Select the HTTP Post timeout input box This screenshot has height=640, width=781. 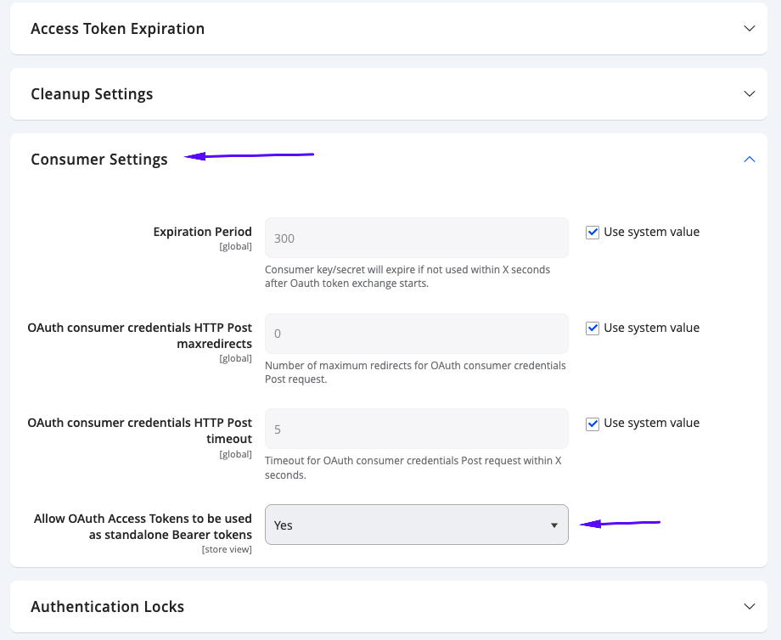tap(416, 429)
